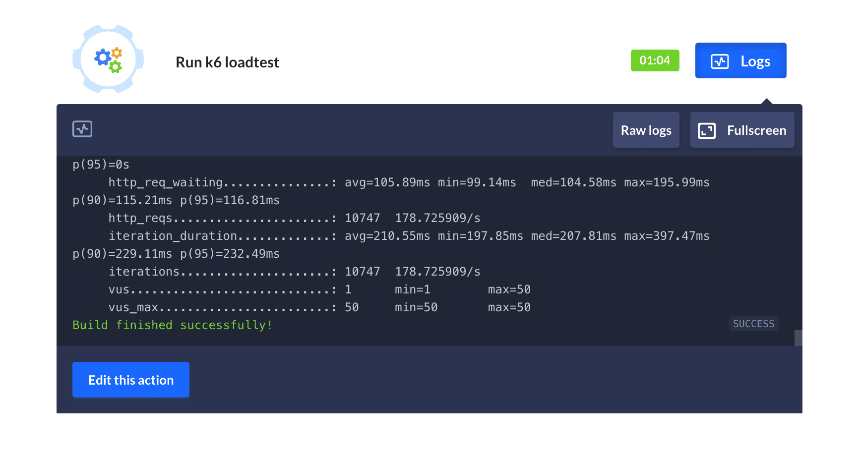
Task: Click the activity icon in the log header
Action: pos(82,129)
